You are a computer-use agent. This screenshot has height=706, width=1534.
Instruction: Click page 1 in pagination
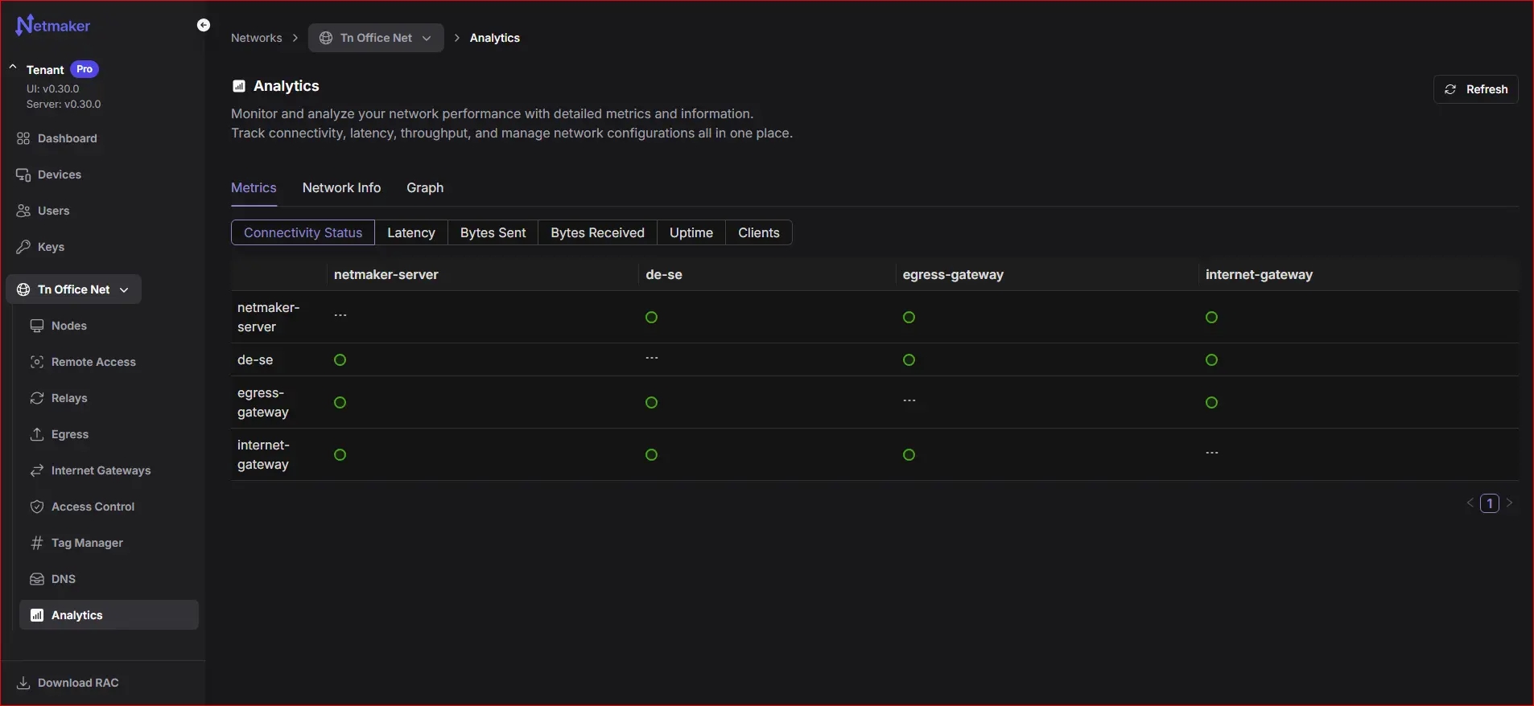[x=1490, y=503]
